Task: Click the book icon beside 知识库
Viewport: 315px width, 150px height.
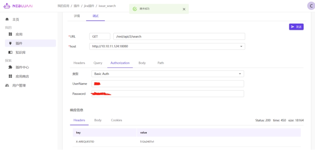Action: coord(10,53)
